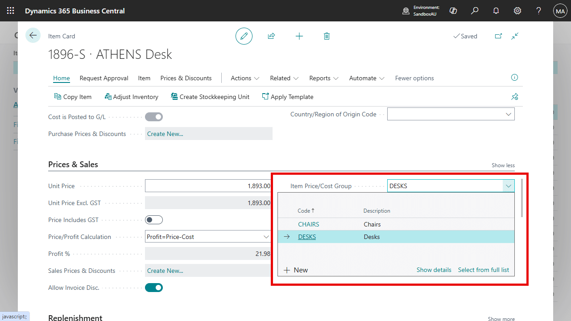Viewport: 571px width, 321px height.
Task: Create new item with plus icon
Action: (299, 36)
